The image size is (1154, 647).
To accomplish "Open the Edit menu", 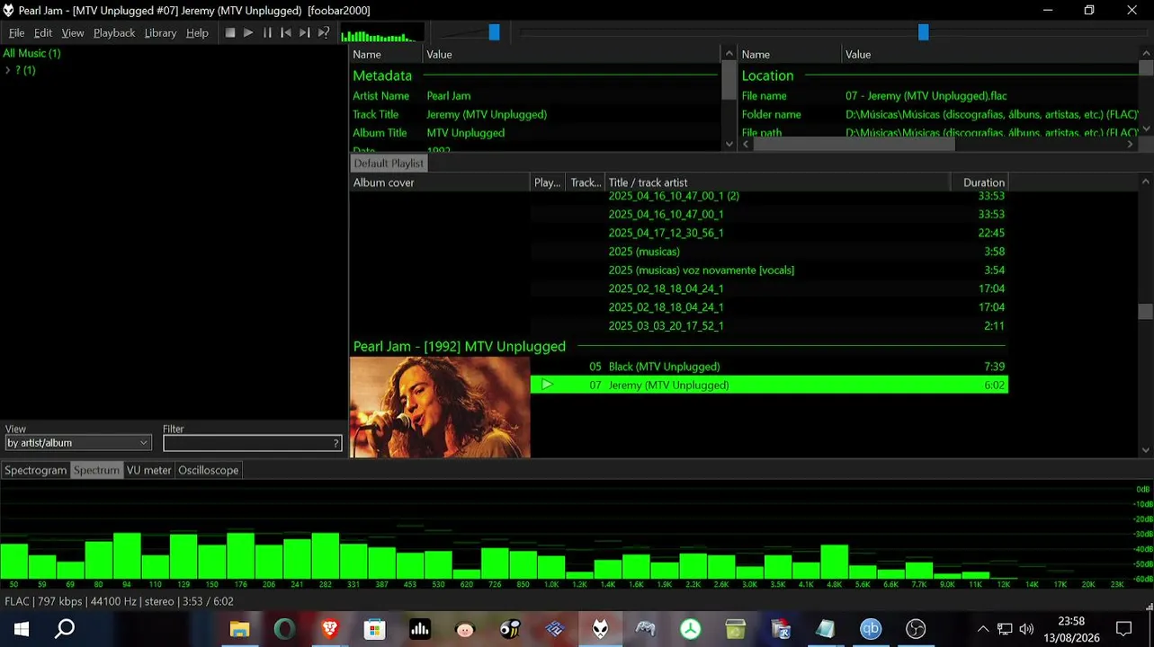I will tap(43, 33).
